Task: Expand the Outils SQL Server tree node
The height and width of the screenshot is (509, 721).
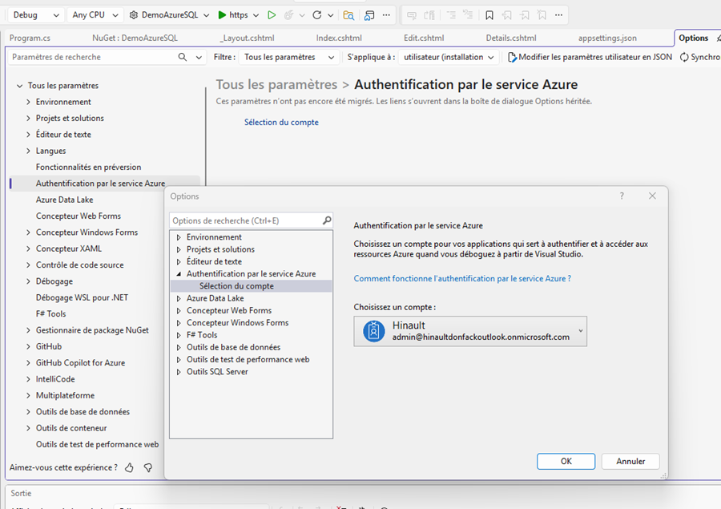Action: (x=179, y=372)
